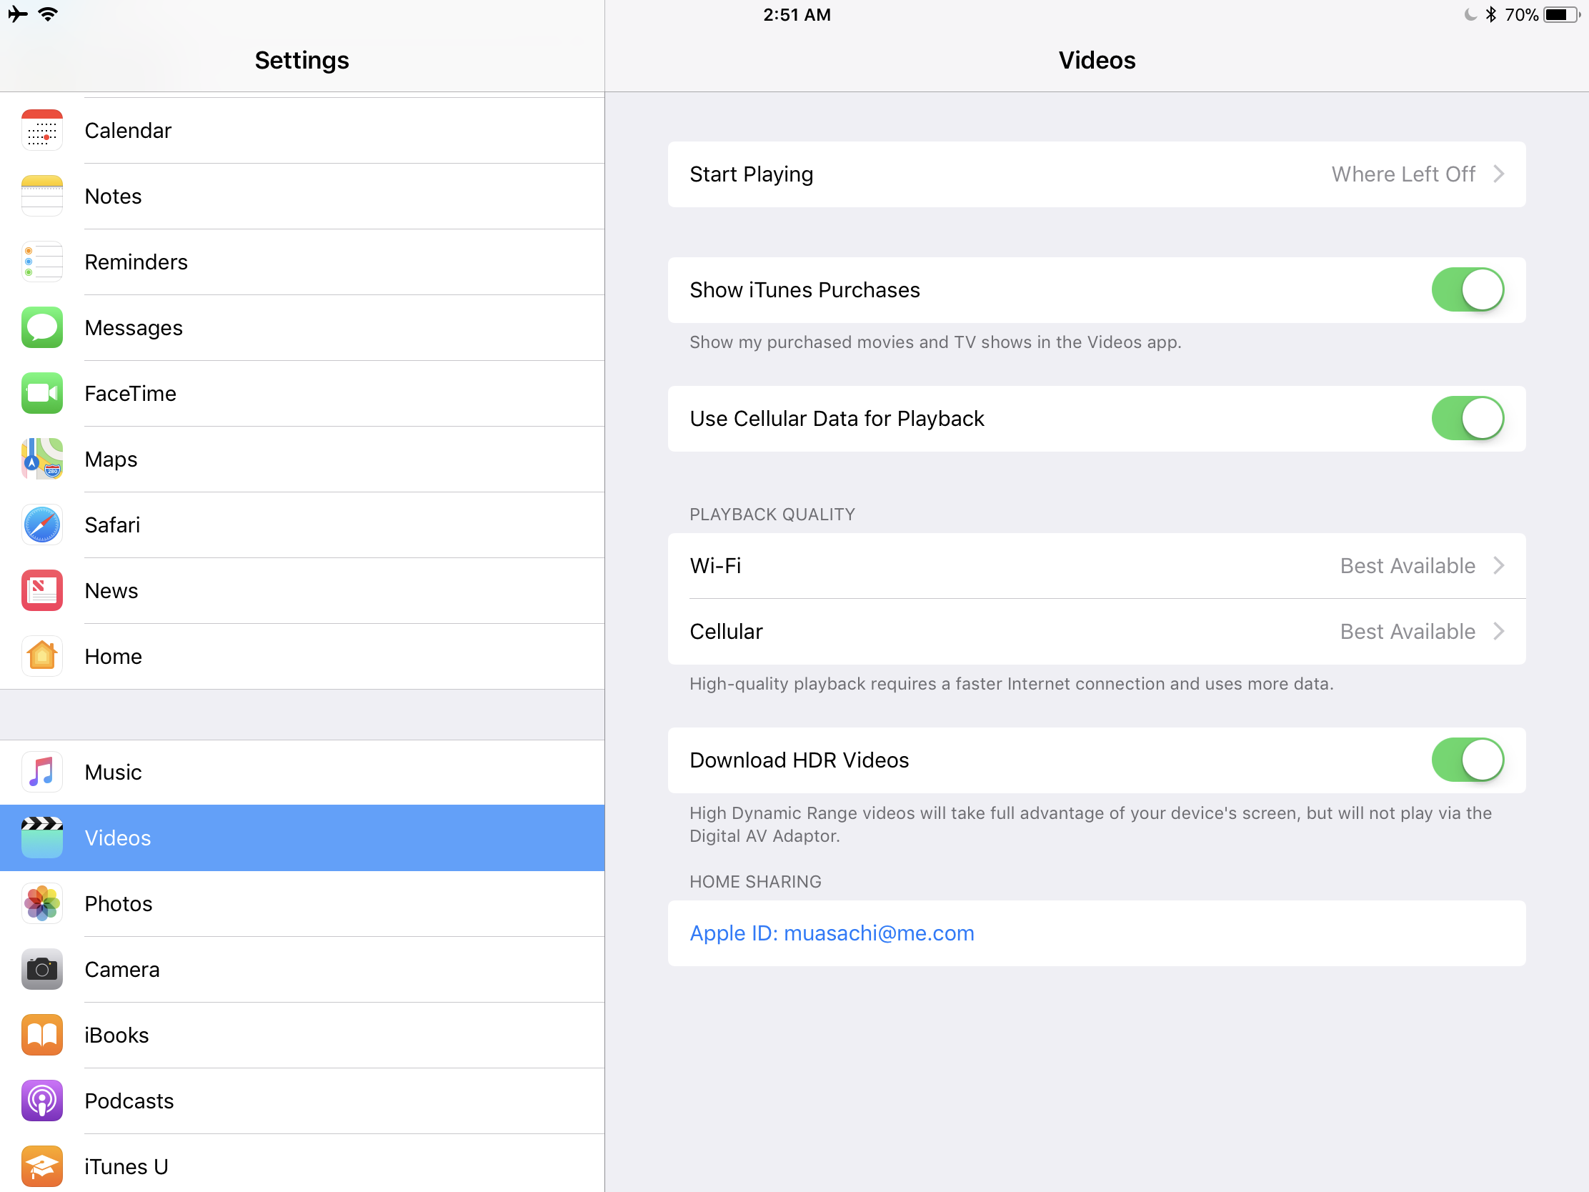
Task: Tap the FaceTime camera icon
Action: pyautogui.click(x=41, y=393)
